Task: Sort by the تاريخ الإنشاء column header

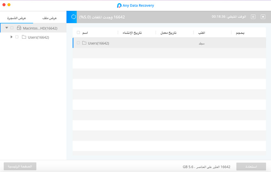Action: point(132,33)
